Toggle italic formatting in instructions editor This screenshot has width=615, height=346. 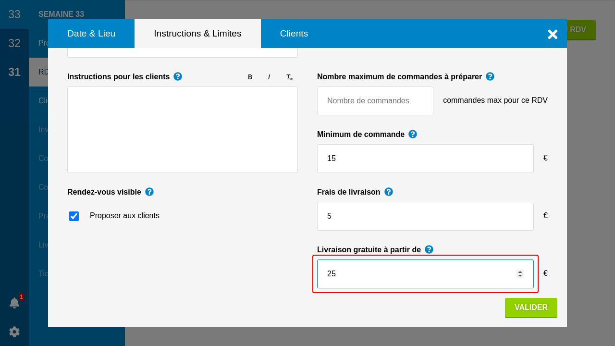pos(269,77)
